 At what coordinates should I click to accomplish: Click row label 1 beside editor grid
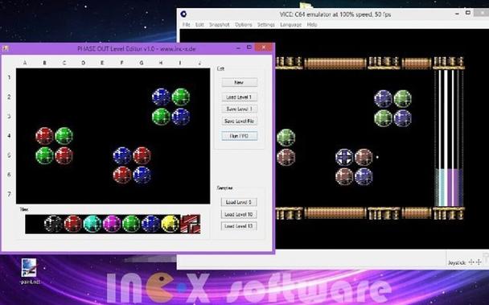click(x=10, y=77)
